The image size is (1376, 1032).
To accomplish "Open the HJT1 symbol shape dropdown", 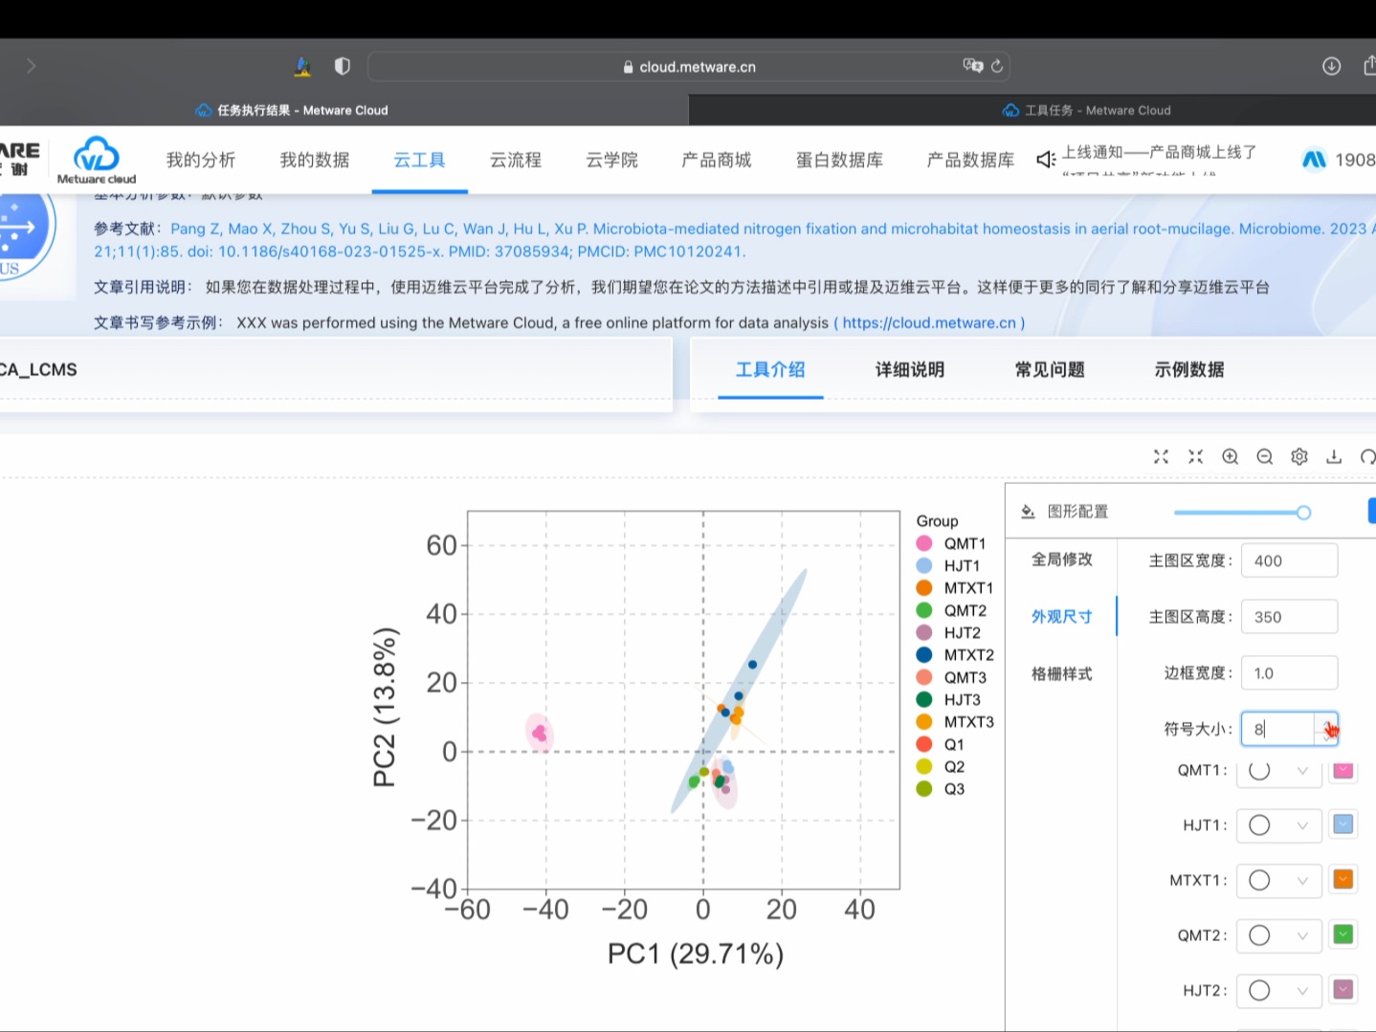I will coord(1279,825).
